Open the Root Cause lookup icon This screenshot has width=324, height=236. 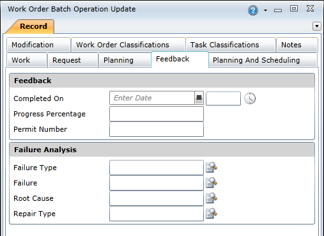coord(212,198)
